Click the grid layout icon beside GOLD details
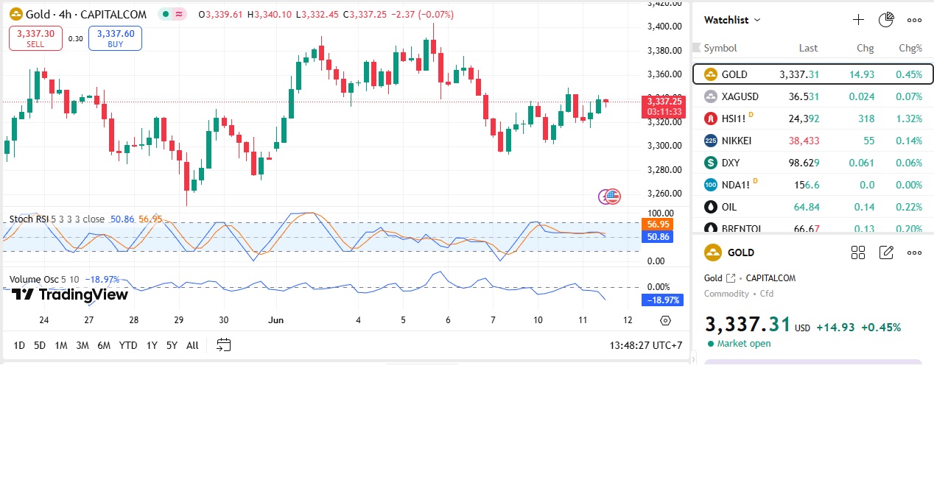Viewport: 934px width, 477px height. tap(858, 252)
